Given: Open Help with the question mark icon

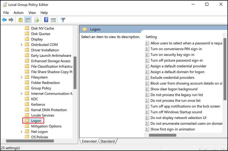Looking at the screenshot, I should click(46, 20).
